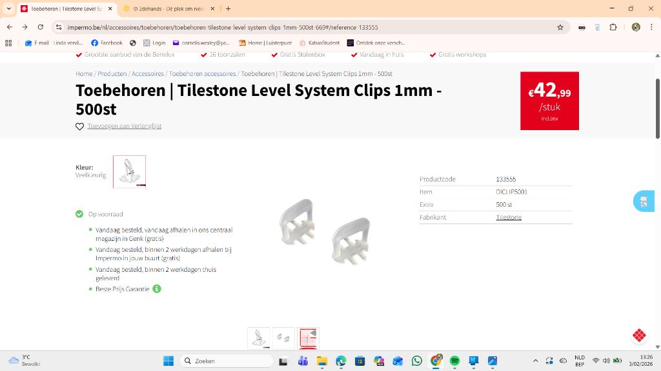Close the 2dehands tab

click(212, 8)
